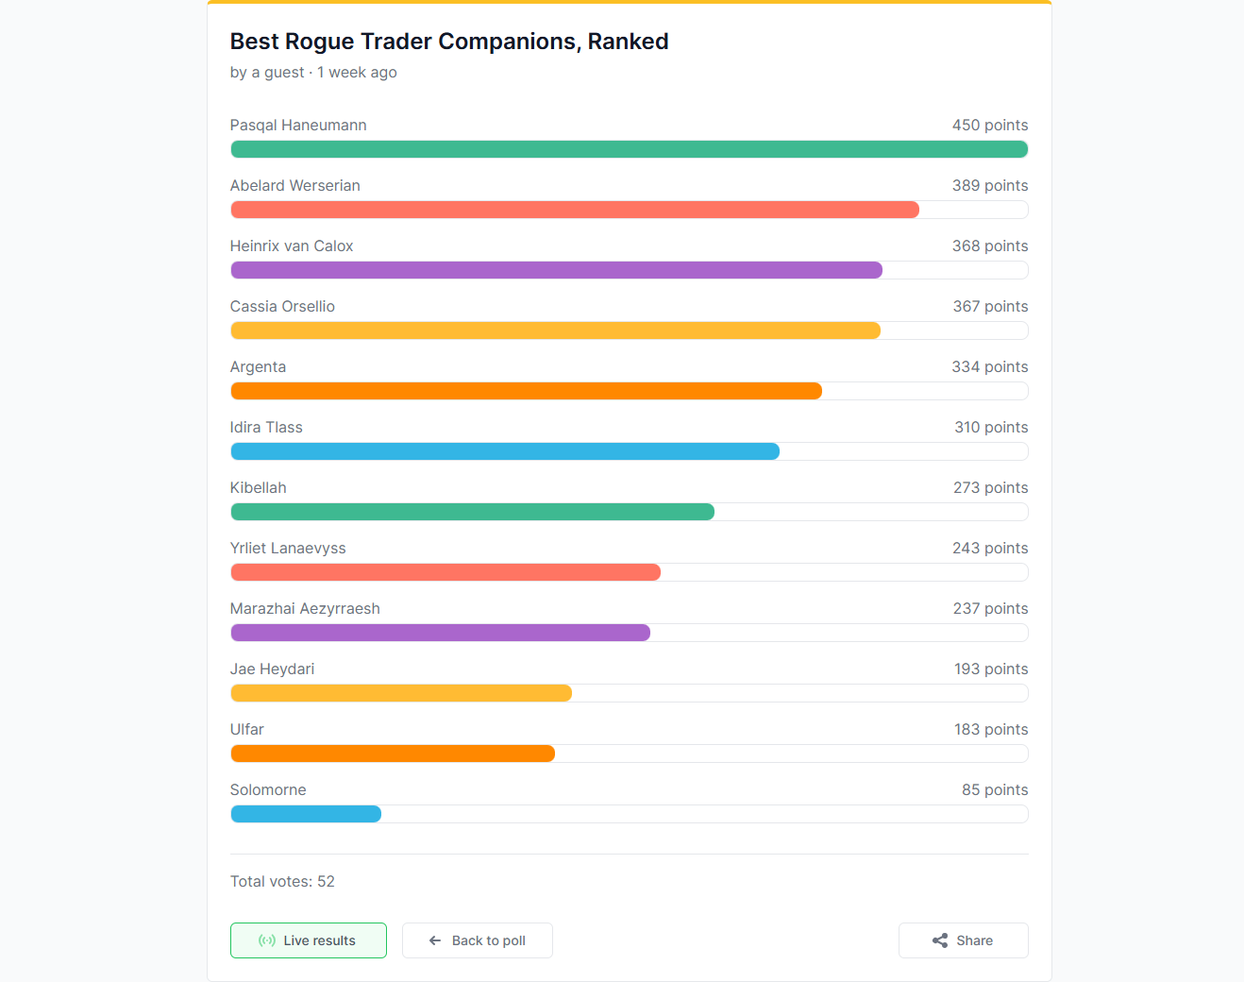
Task: Click the left arrow icon in Back to poll
Action: coord(435,940)
